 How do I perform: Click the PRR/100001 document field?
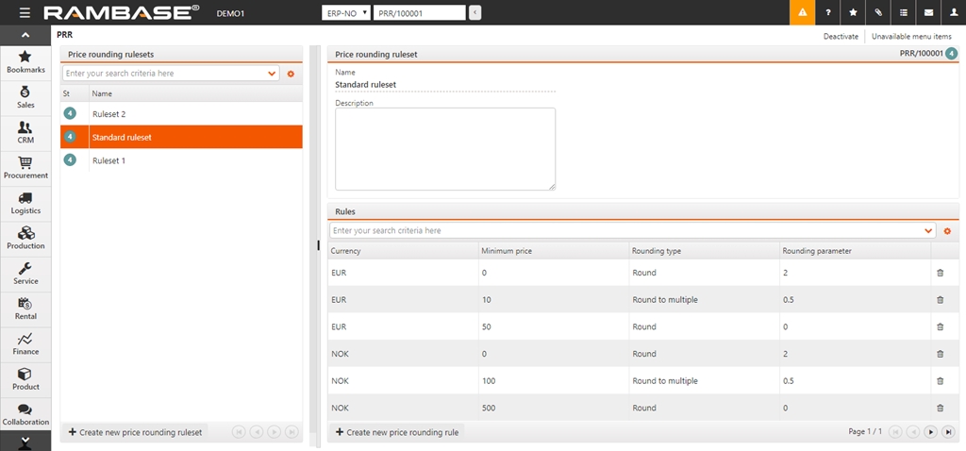coord(420,12)
